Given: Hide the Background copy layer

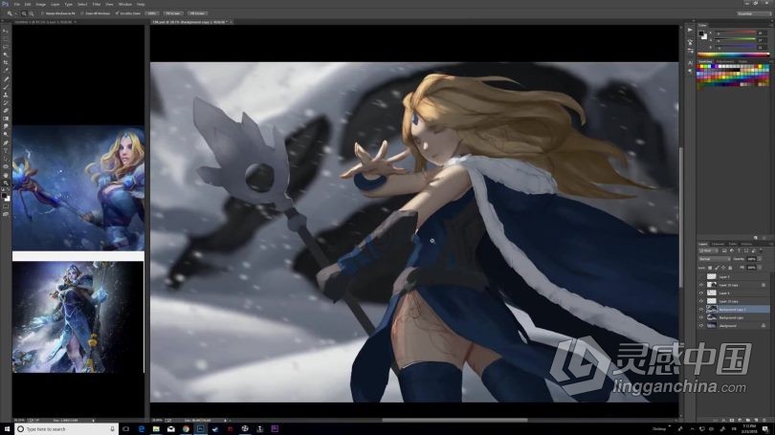Looking at the screenshot, I should pyautogui.click(x=701, y=317).
